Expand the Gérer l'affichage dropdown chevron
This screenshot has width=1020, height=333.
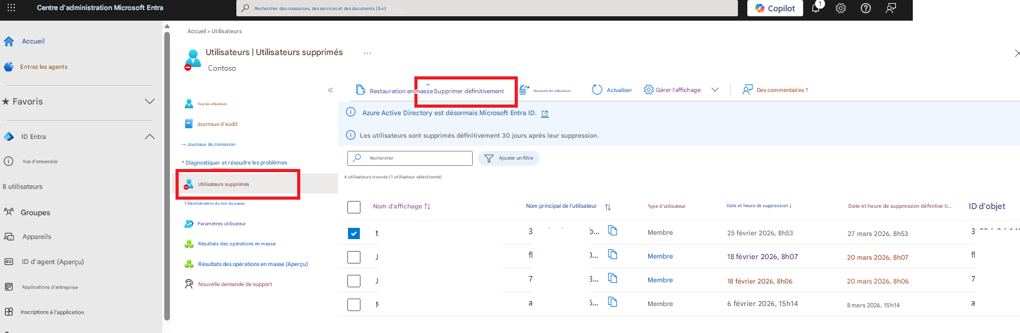(x=715, y=90)
